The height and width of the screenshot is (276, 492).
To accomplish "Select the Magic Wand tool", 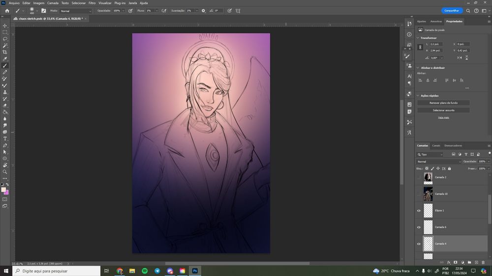I will [5, 45].
